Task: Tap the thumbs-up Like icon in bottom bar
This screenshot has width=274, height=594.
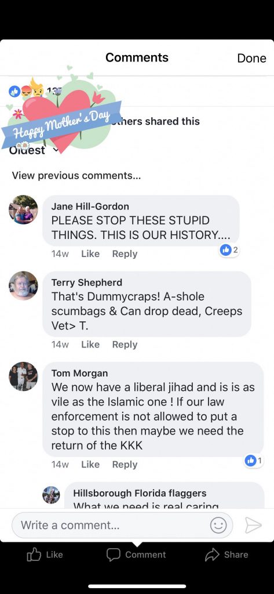Action: [34, 555]
